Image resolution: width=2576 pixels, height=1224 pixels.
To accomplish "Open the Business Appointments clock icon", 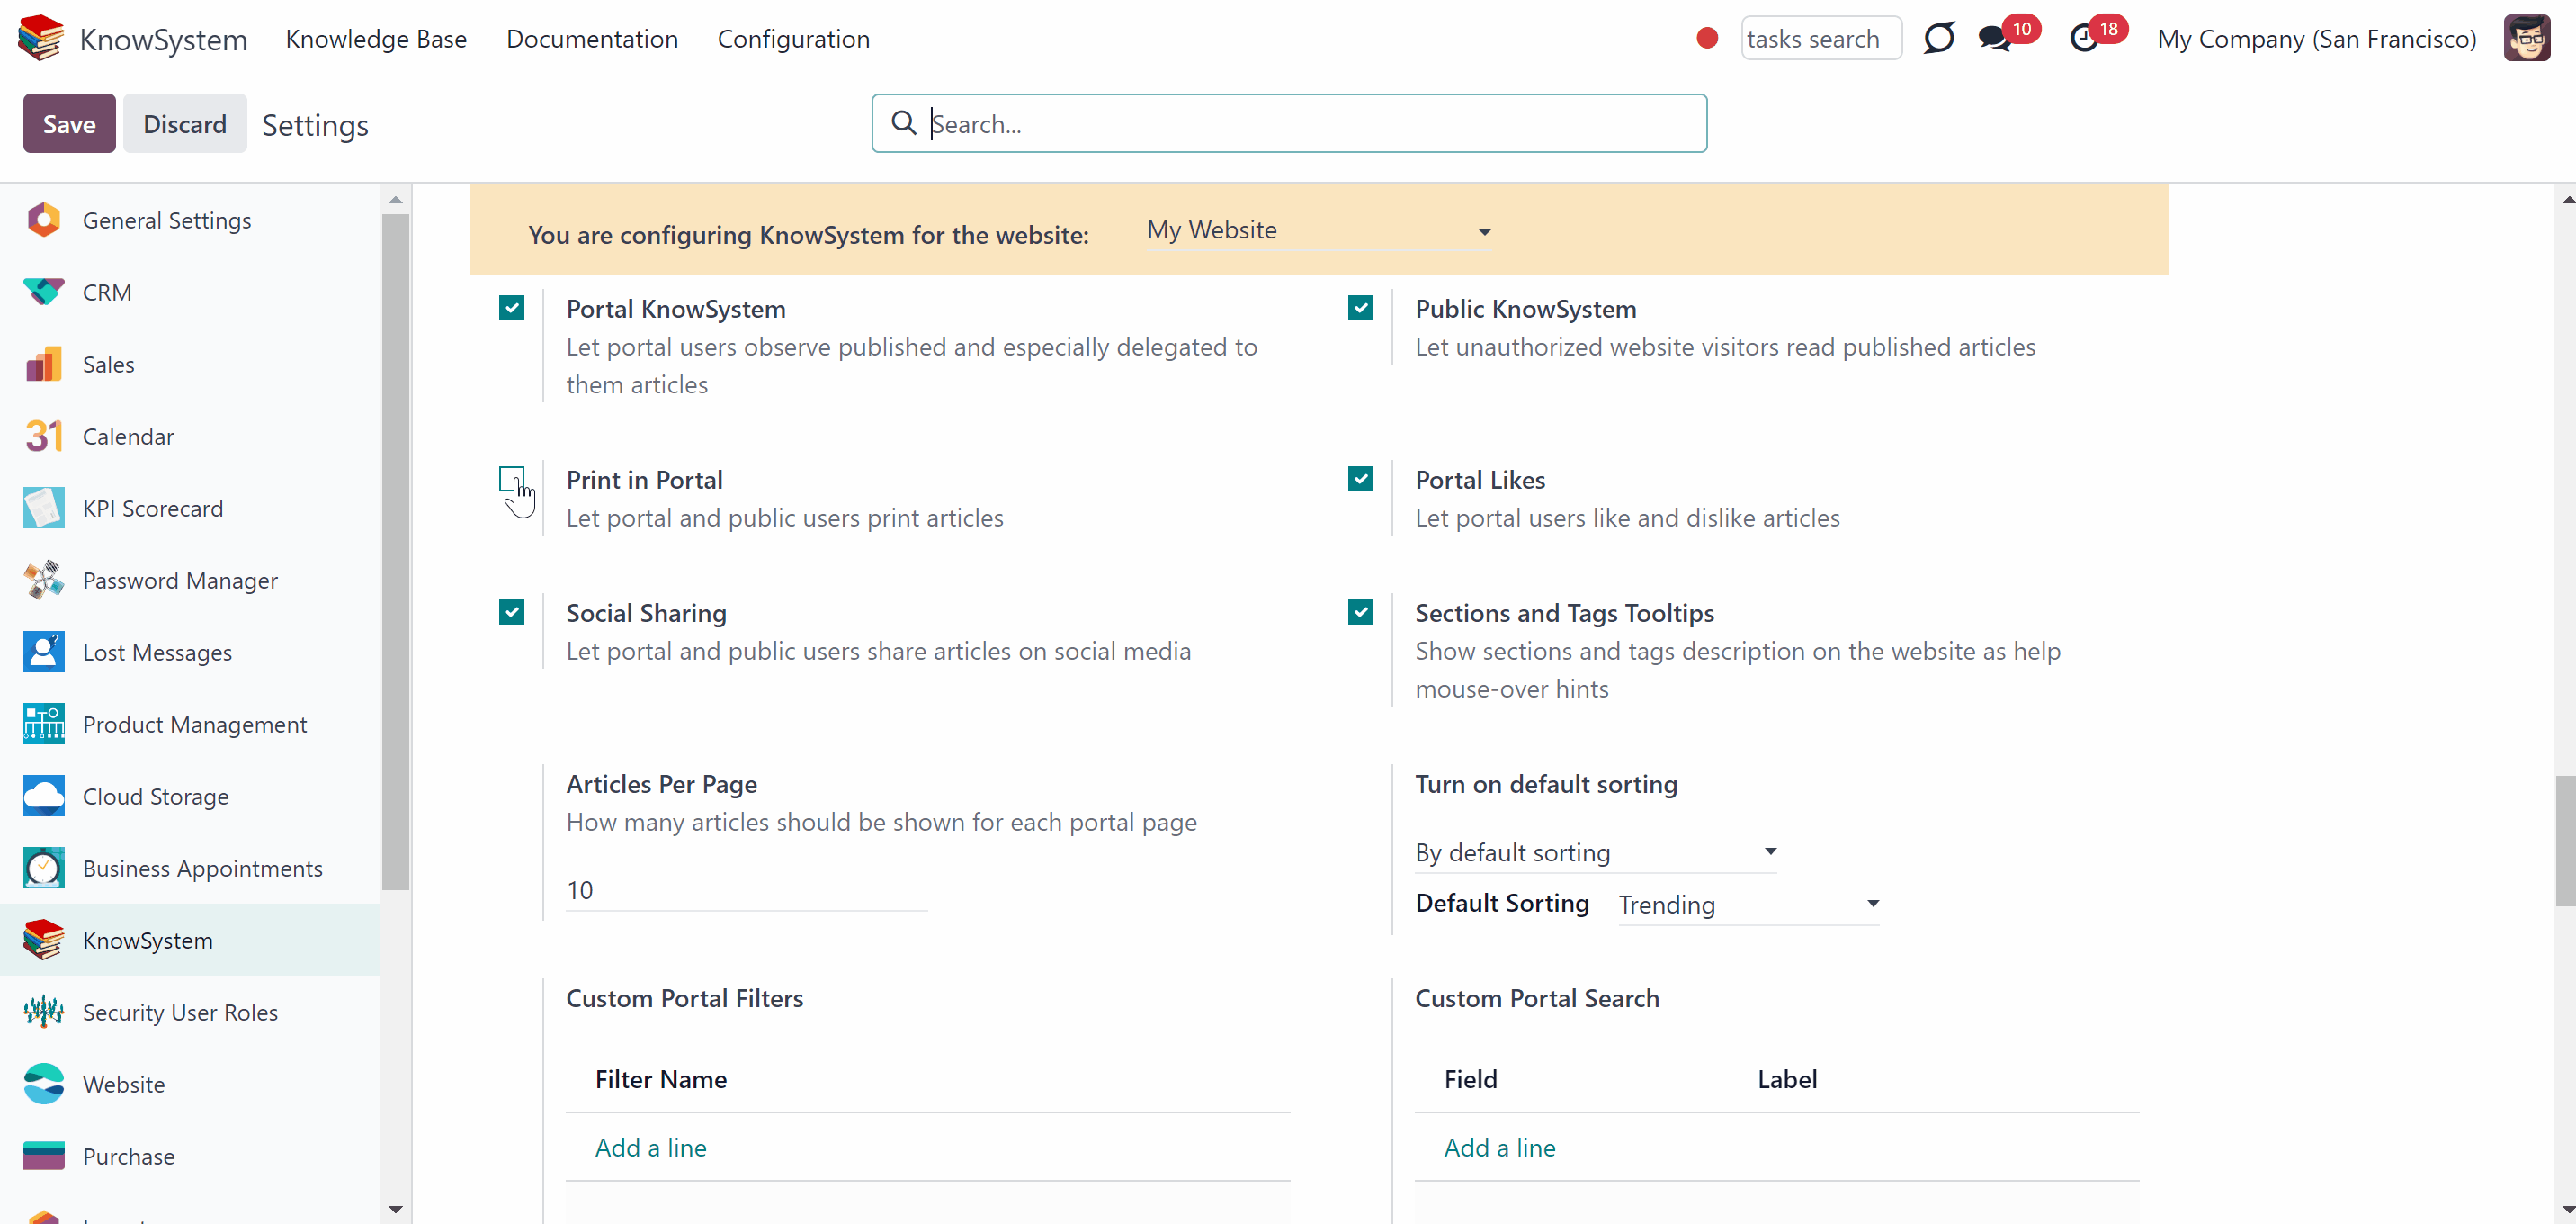I will point(43,868).
